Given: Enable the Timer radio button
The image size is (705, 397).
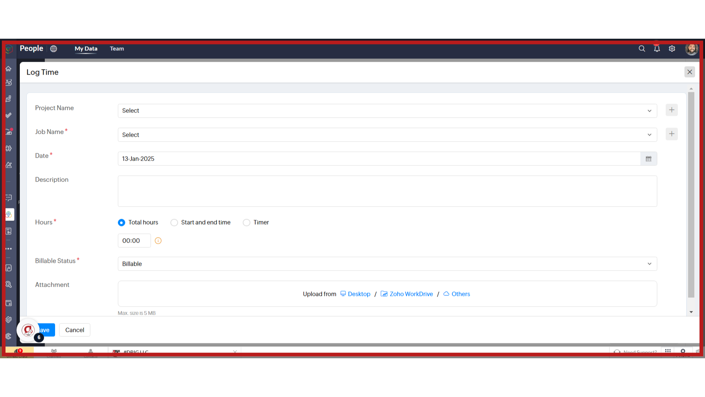Looking at the screenshot, I should pyautogui.click(x=246, y=222).
